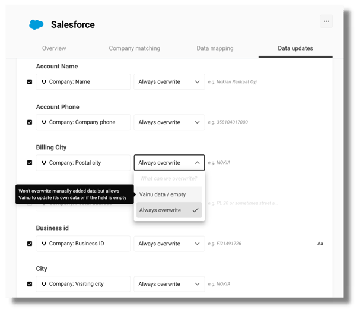Click Vainu icon in Business ID field
The height and width of the screenshot is (309, 356).
click(44, 244)
